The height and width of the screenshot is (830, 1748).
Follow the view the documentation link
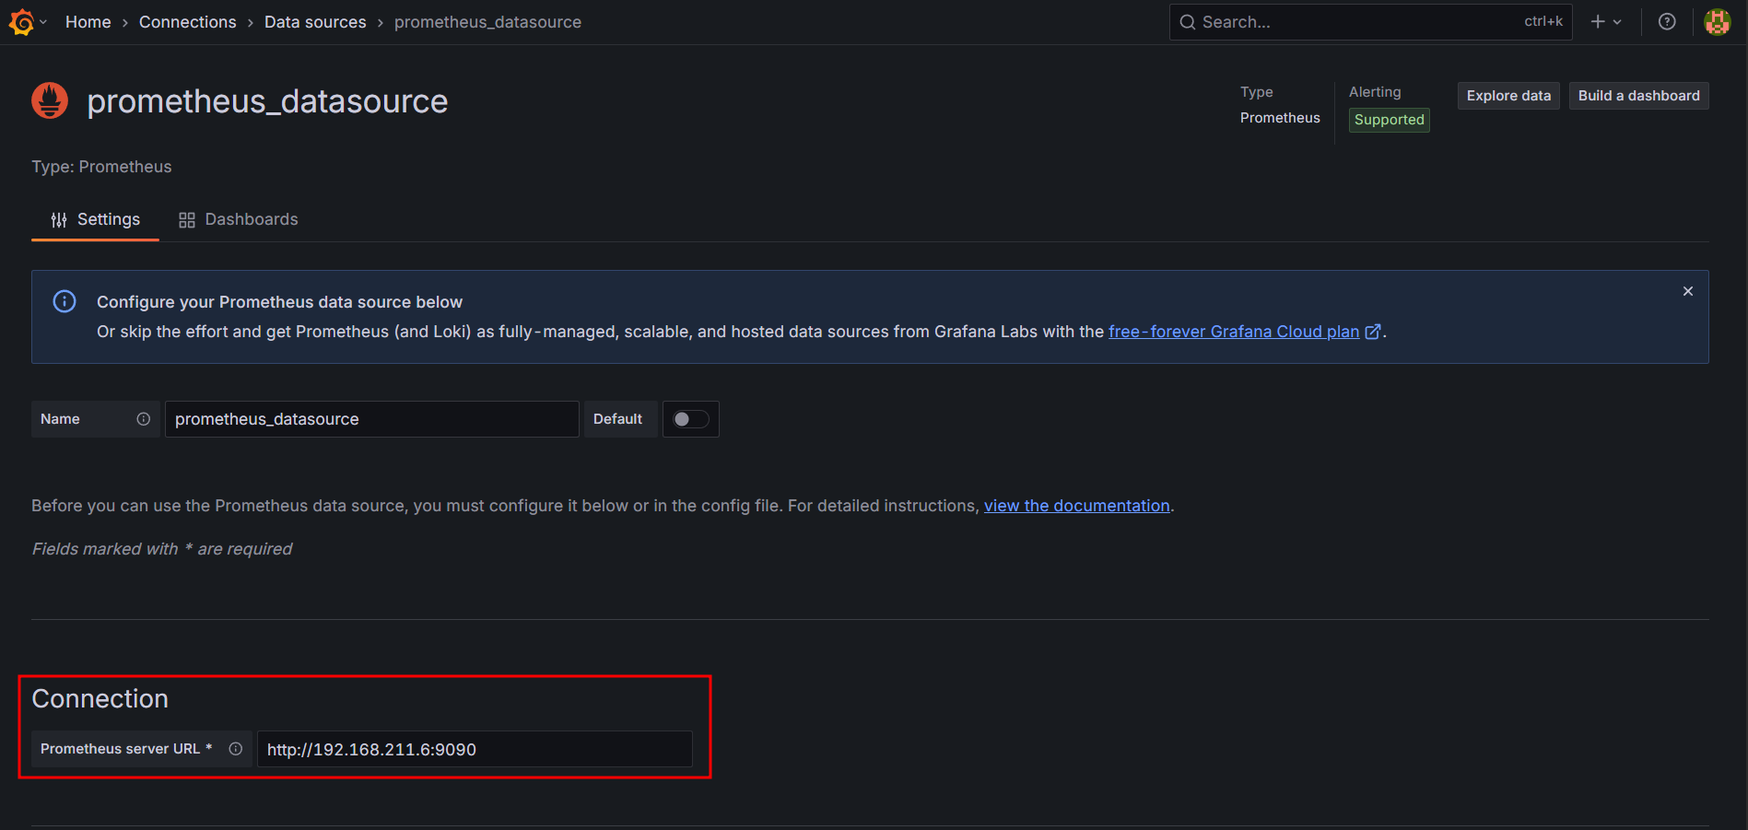(x=1076, y=506)
